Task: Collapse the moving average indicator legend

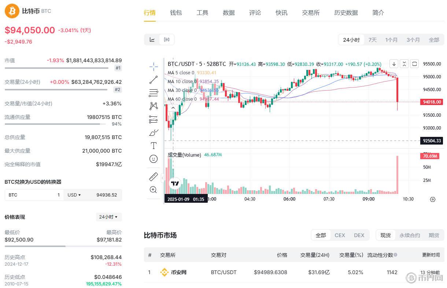Action: (172, 108)
